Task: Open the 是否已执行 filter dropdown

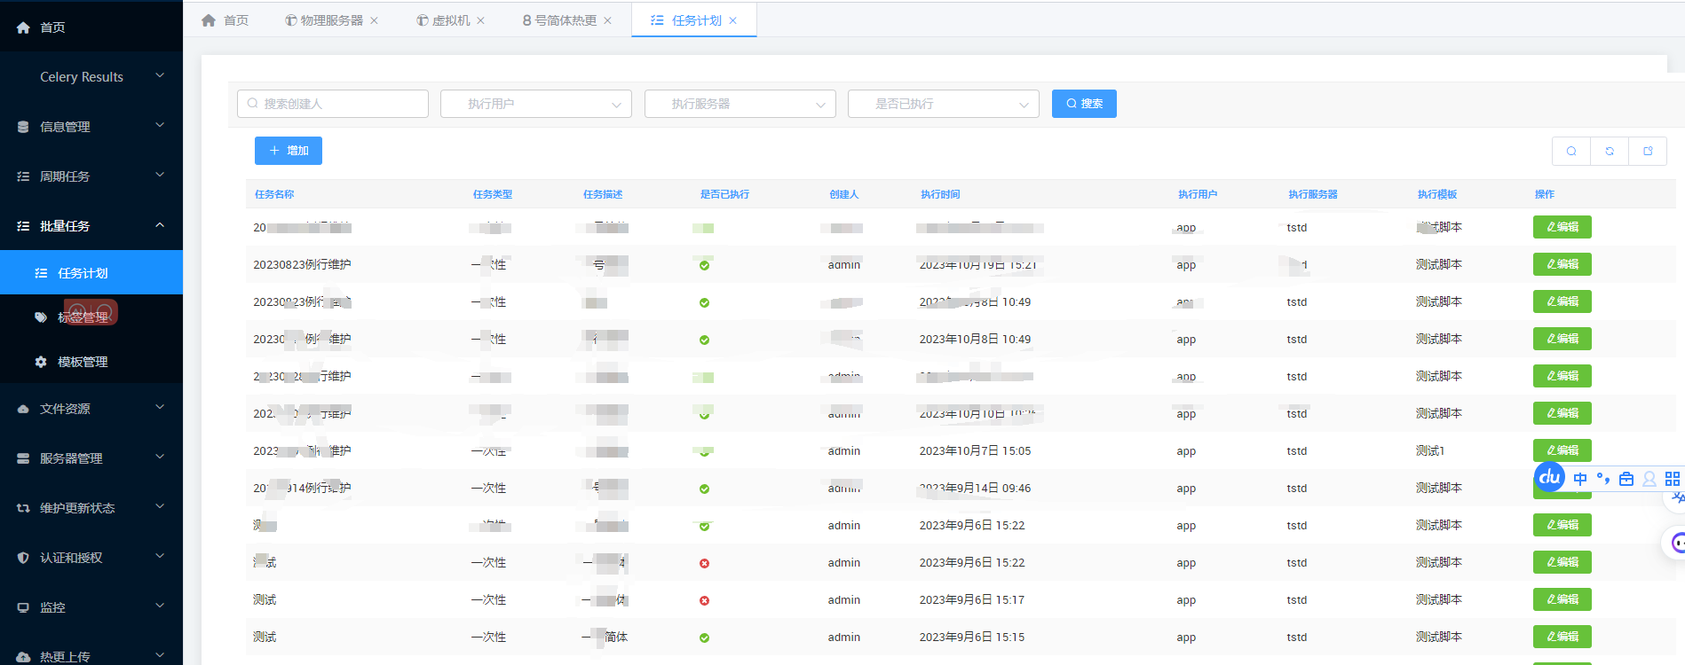Action: click(944, 104)
